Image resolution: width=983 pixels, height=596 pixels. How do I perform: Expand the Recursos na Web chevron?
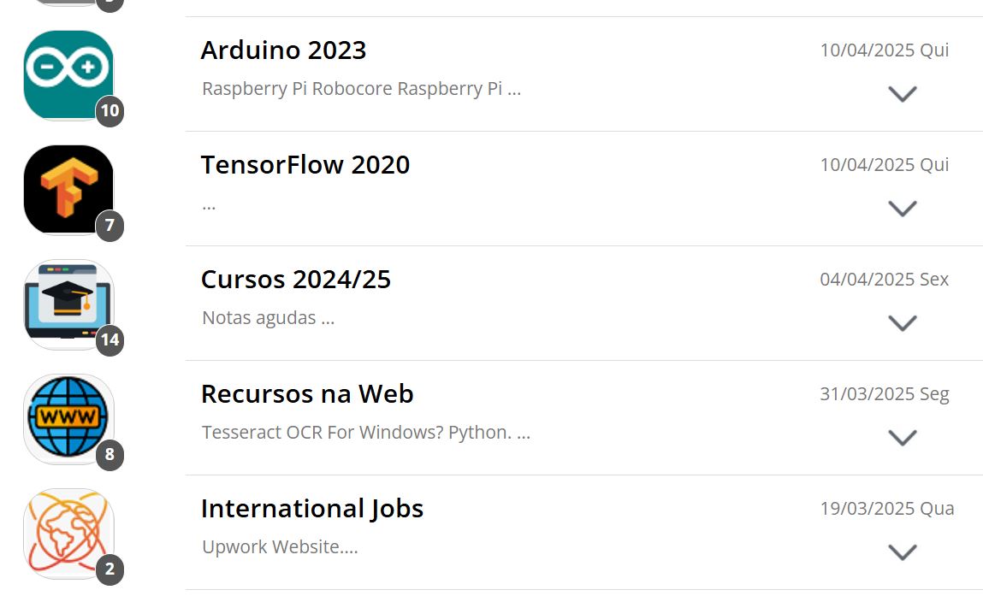pos(903,438)
